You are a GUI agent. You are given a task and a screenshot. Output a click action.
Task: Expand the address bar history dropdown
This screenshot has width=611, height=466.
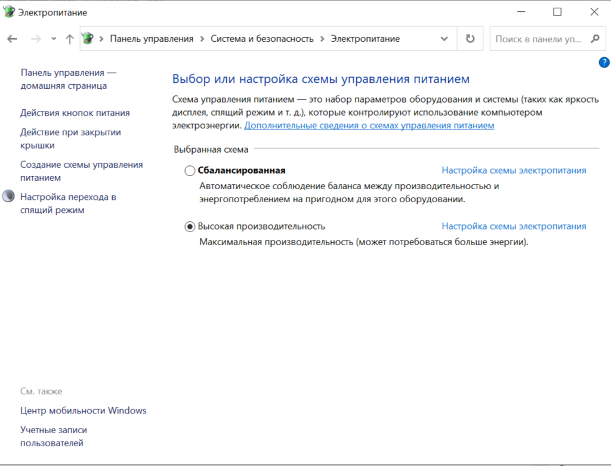coord(444,39)
